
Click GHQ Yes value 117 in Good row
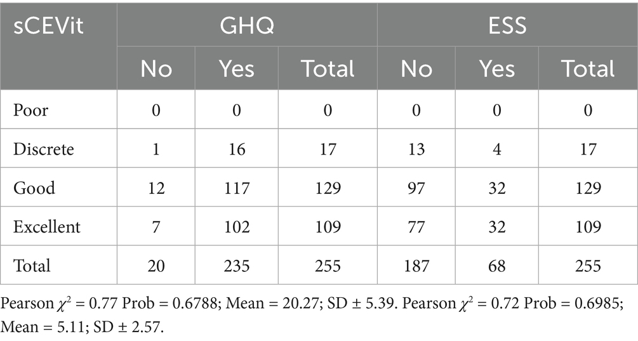point(237,188)
